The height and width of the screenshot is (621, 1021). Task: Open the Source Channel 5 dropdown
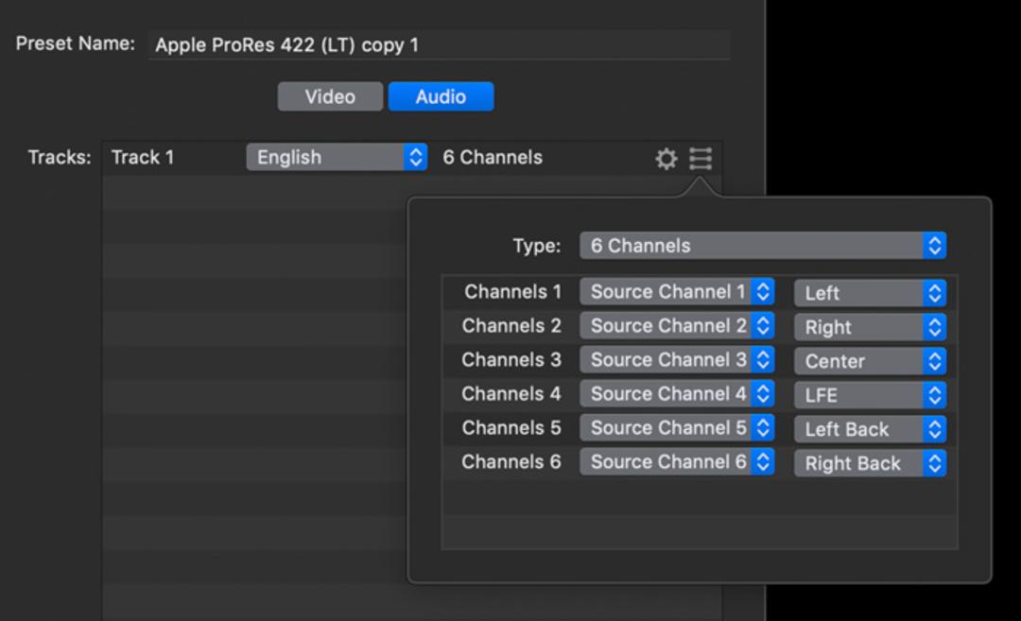pyautogui.click(x=677, y=427)
